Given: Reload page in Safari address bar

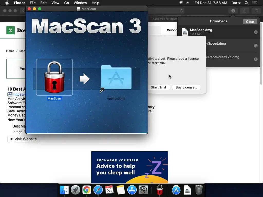Looking at the screenshot, I should (x=181, y=11).
